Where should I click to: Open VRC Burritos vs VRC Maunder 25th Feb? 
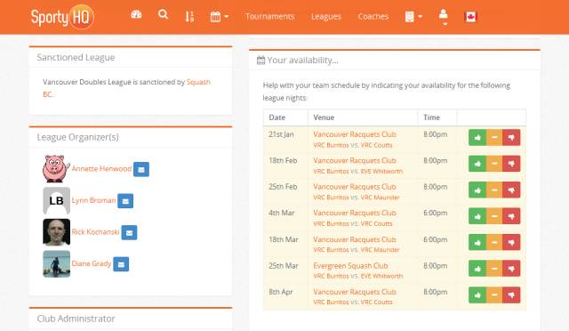pyautogui.click(x=357, y=198)
